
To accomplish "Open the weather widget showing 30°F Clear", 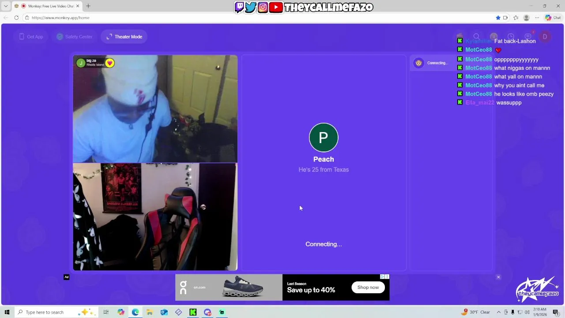I will [476, 312].
